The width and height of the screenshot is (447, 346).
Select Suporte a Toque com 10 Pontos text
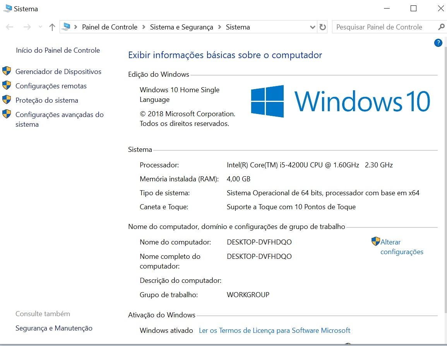pyautogui.click(x=291, y=207)
